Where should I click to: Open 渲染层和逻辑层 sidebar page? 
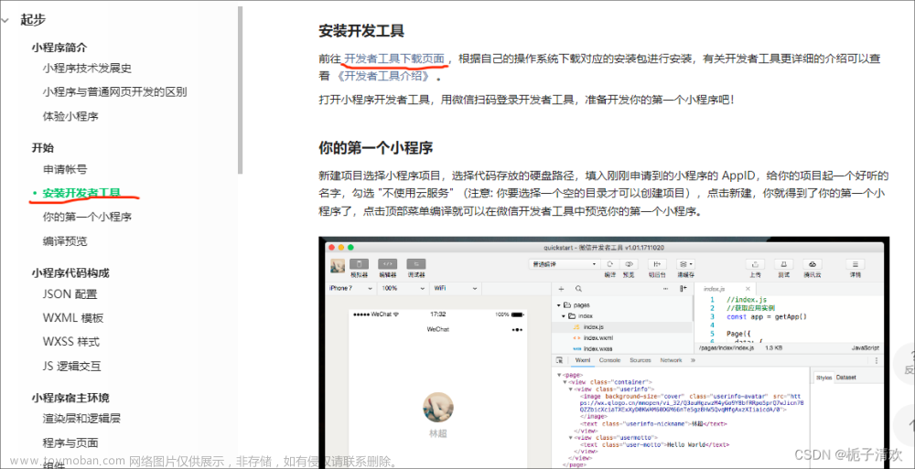point(81,418)
